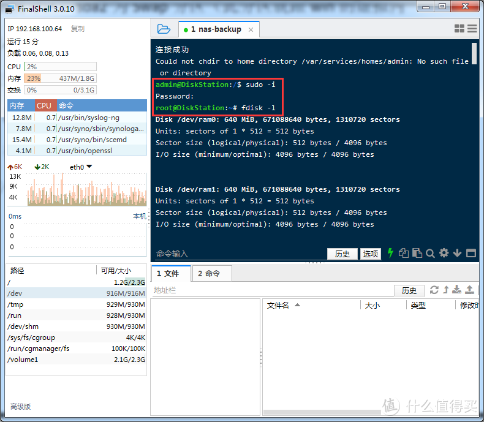
Task: Select the /dev/shm path row
Action: [x=76, y=326]
